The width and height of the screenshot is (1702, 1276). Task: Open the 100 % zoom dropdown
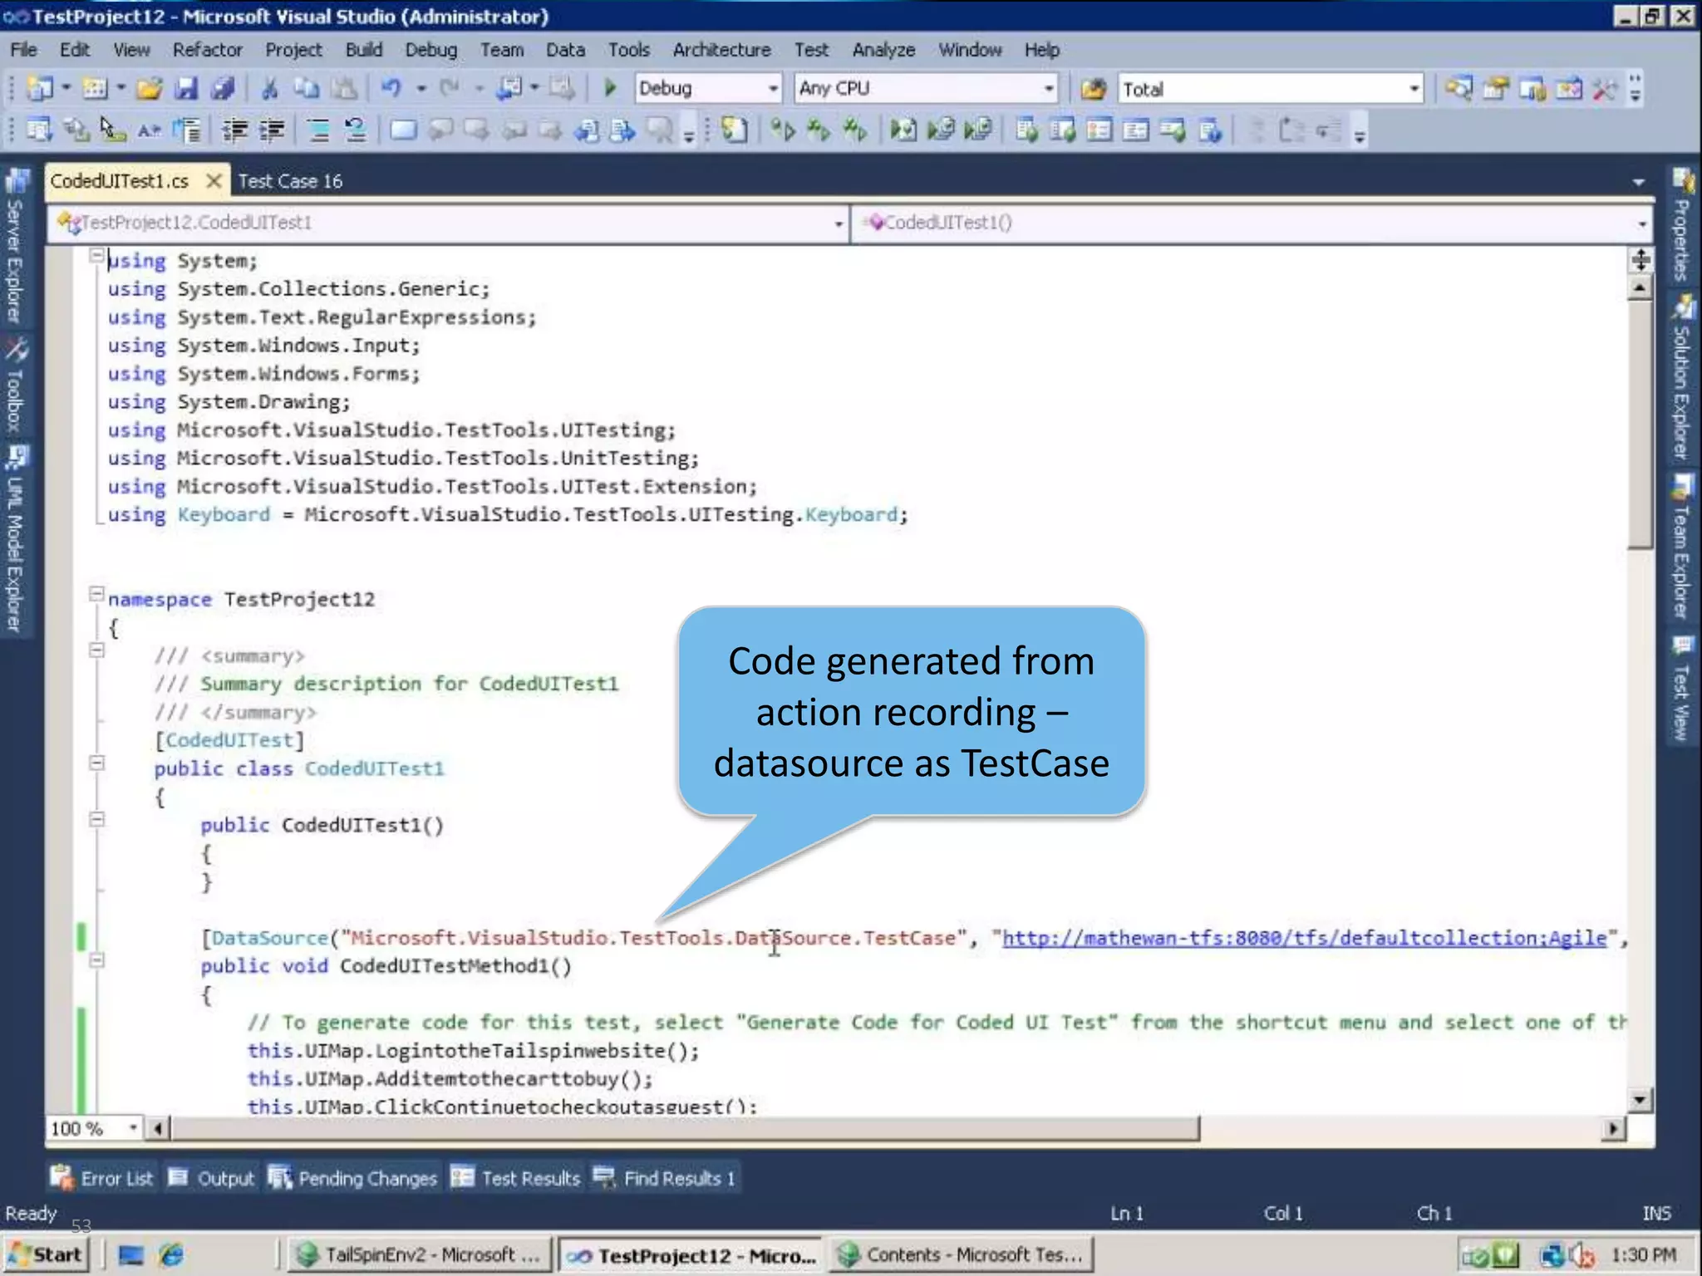[x=132, y=1127]
